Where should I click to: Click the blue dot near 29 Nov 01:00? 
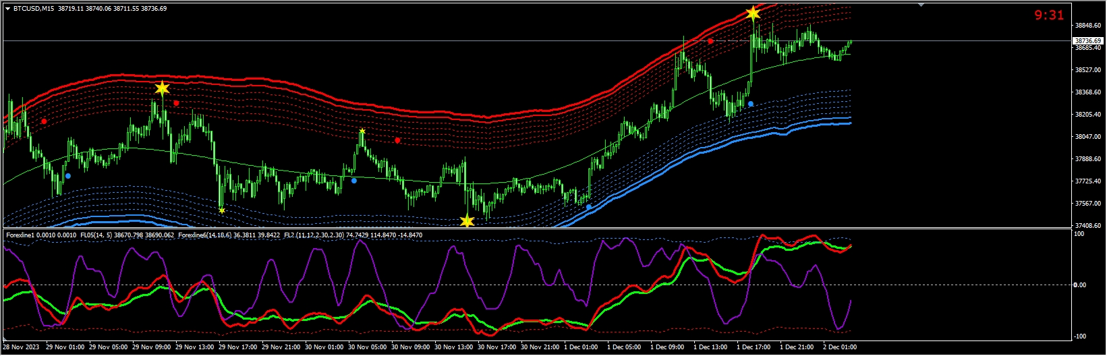67,176
